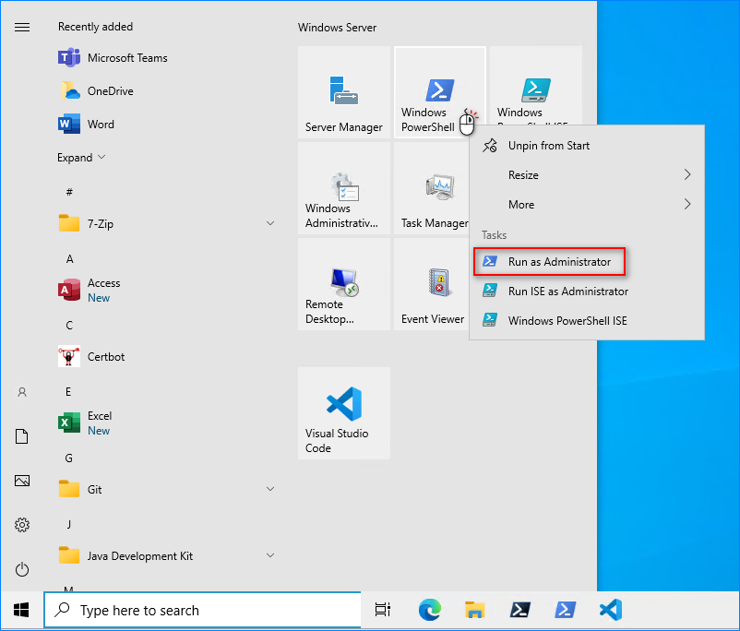The image size is (740, 631).
Task: Open Visual Studio Code from the taskbar
Action: (611, 610)
